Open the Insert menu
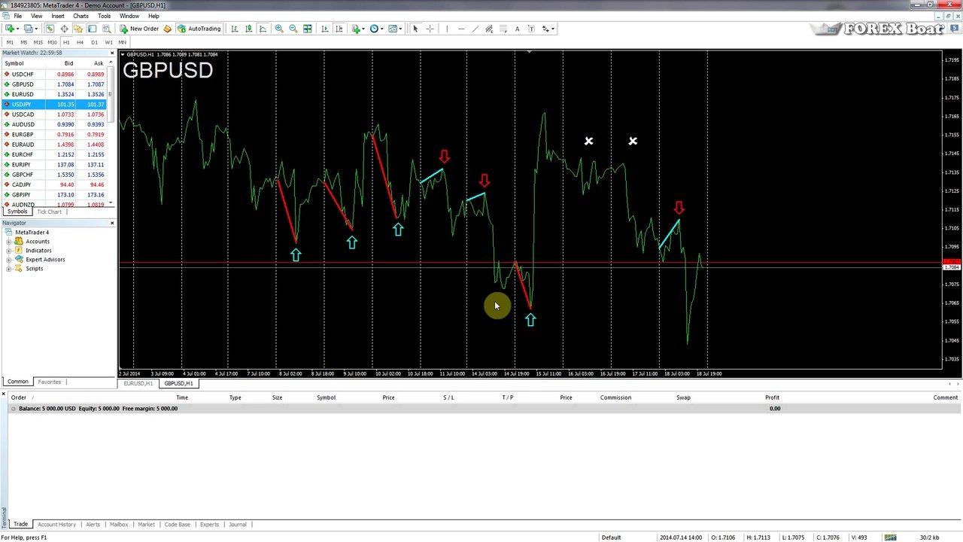Screen dimensions: 963x542 click(x=57, y=16)
